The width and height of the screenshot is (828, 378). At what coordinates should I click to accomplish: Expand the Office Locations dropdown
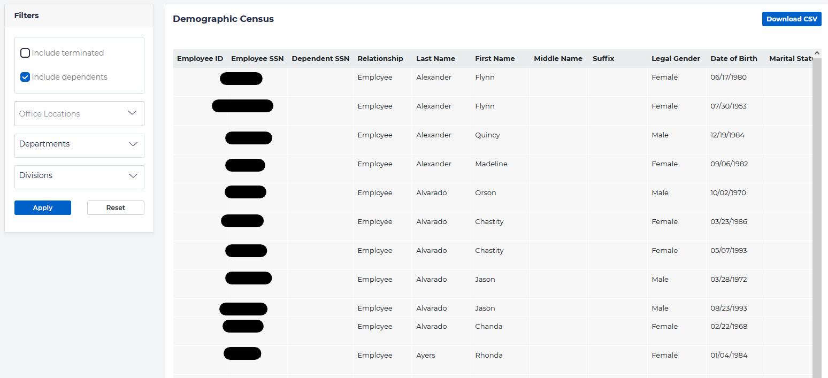[x=79, y=113]
